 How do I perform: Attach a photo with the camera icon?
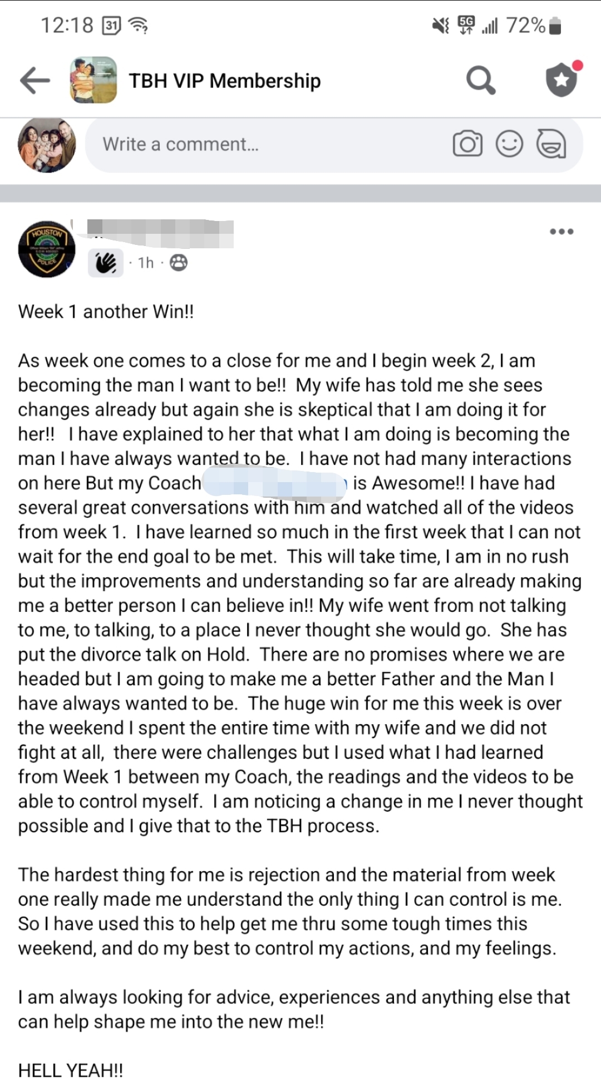pos(467,145)
